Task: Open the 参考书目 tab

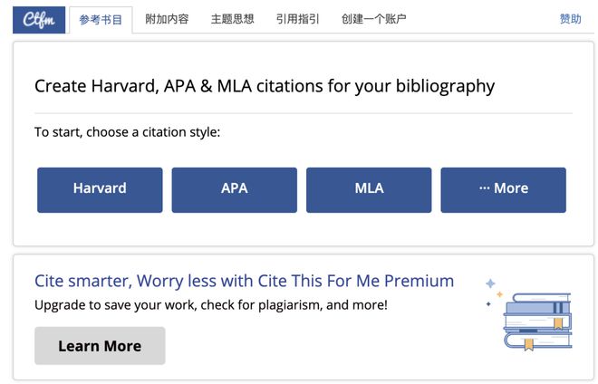Action: pyautogui.click(x=100, y=19)
